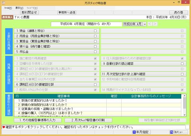Screen dimensions: 191x136
Task: Click the 取引問合せ button
Action: pyautogui.click(x=29, y=13)
